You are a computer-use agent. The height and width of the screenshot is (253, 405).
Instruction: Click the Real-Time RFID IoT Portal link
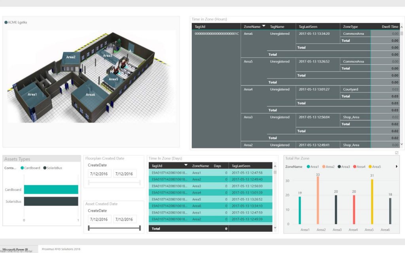click(16, 251)
